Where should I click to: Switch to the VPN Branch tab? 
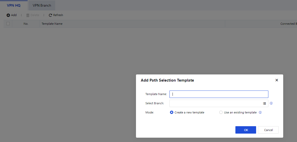click(x=42, y=5)
